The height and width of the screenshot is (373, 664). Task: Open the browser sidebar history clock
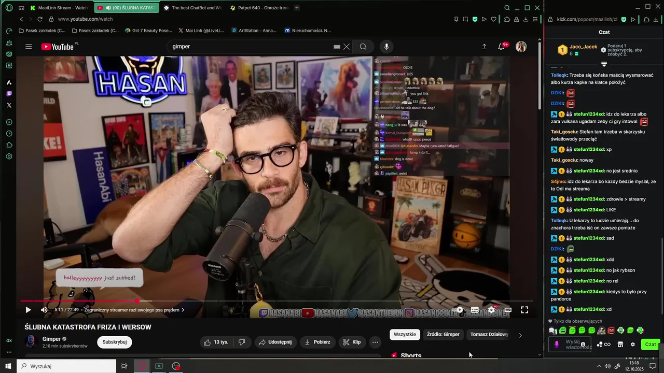pos(9,133)
